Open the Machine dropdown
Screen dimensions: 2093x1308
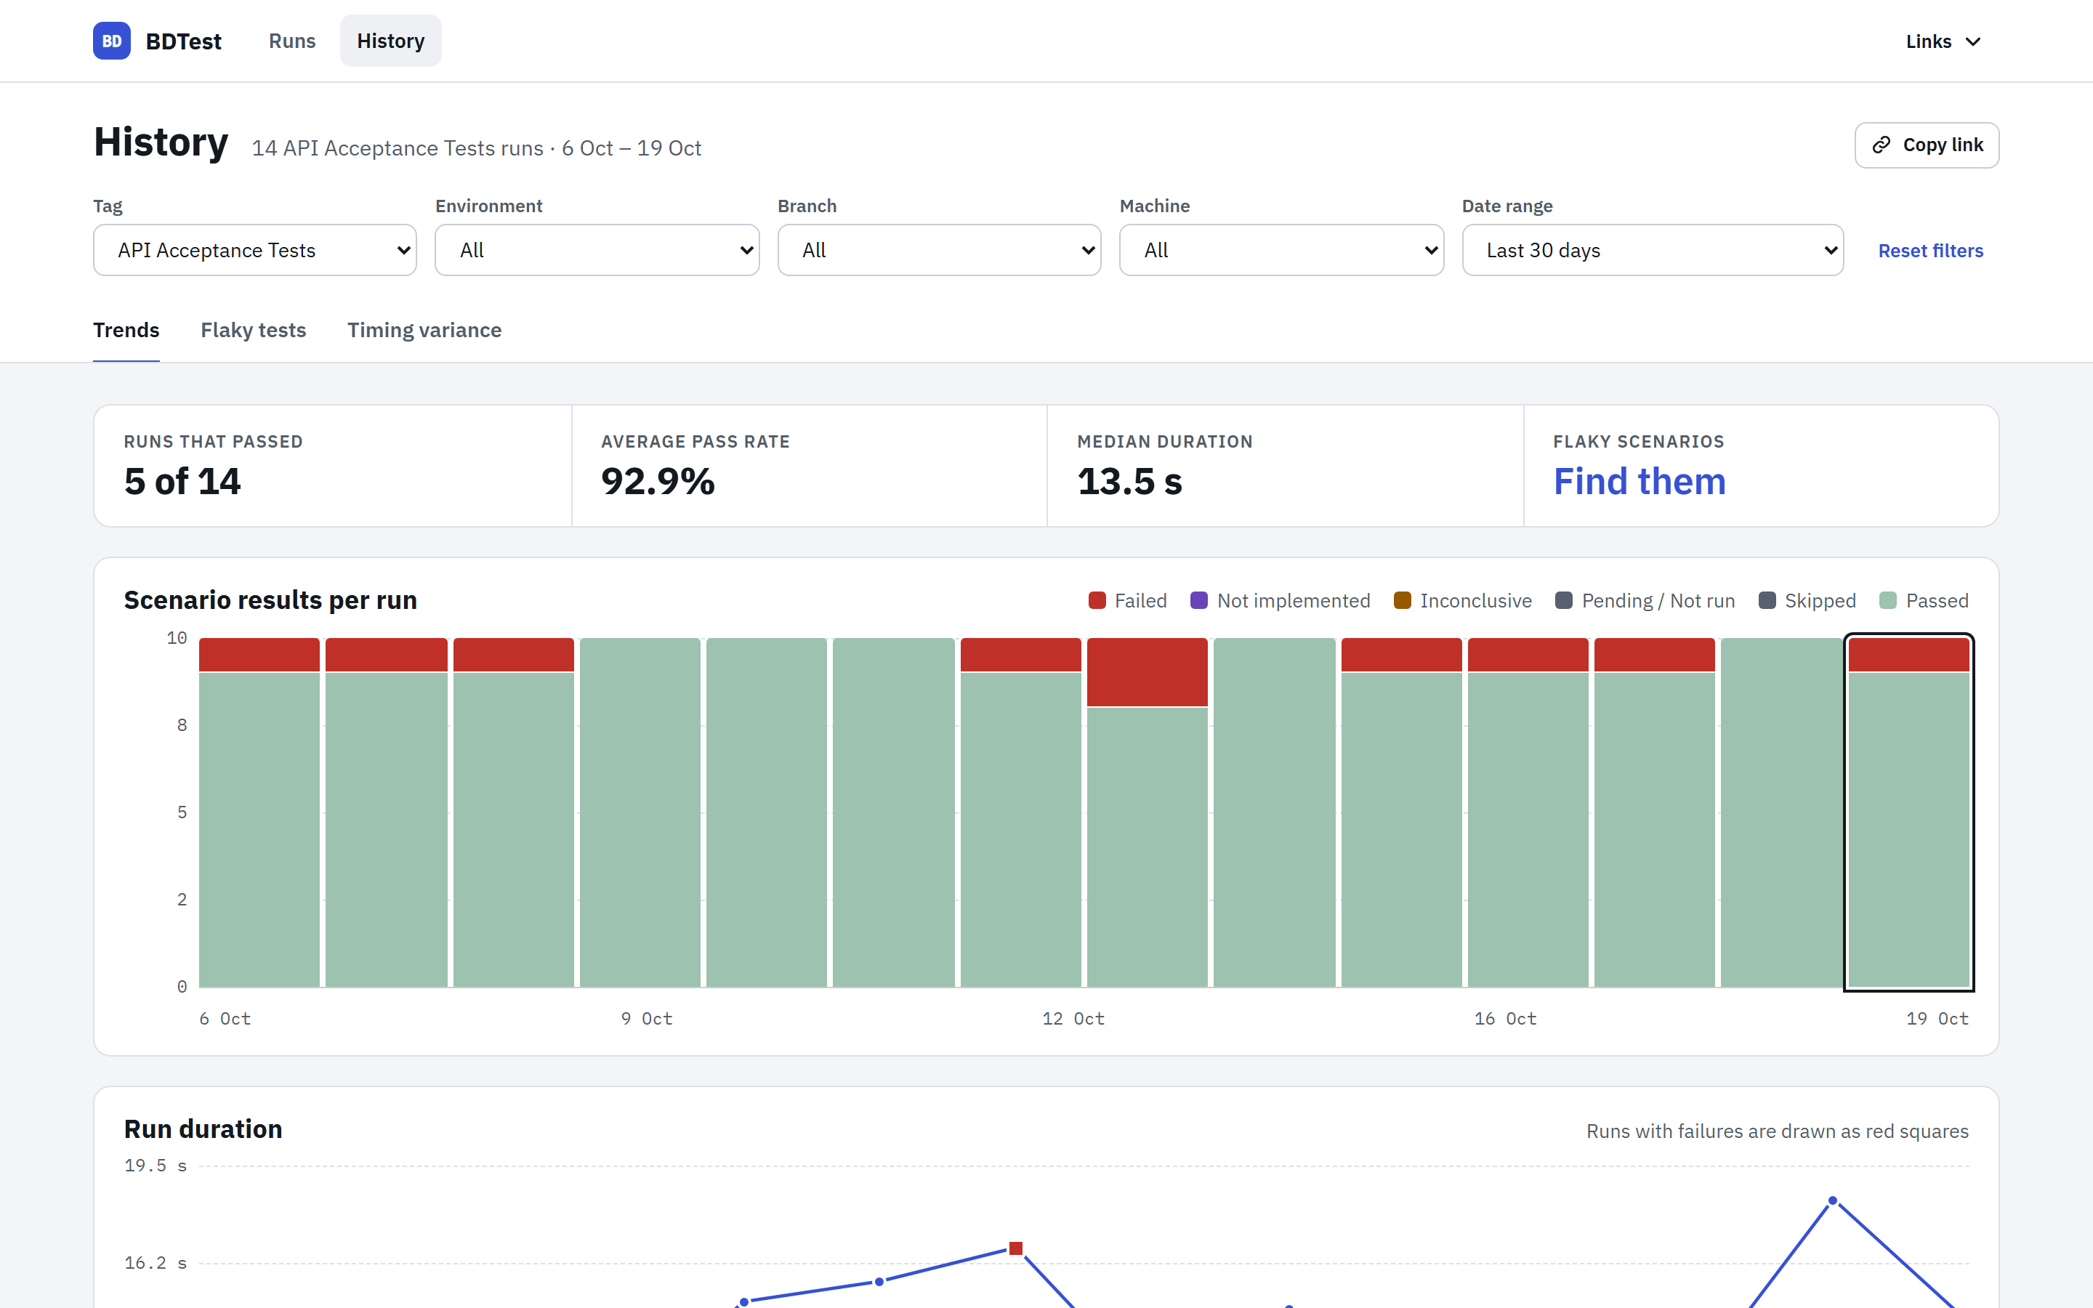pos(1282,250)
